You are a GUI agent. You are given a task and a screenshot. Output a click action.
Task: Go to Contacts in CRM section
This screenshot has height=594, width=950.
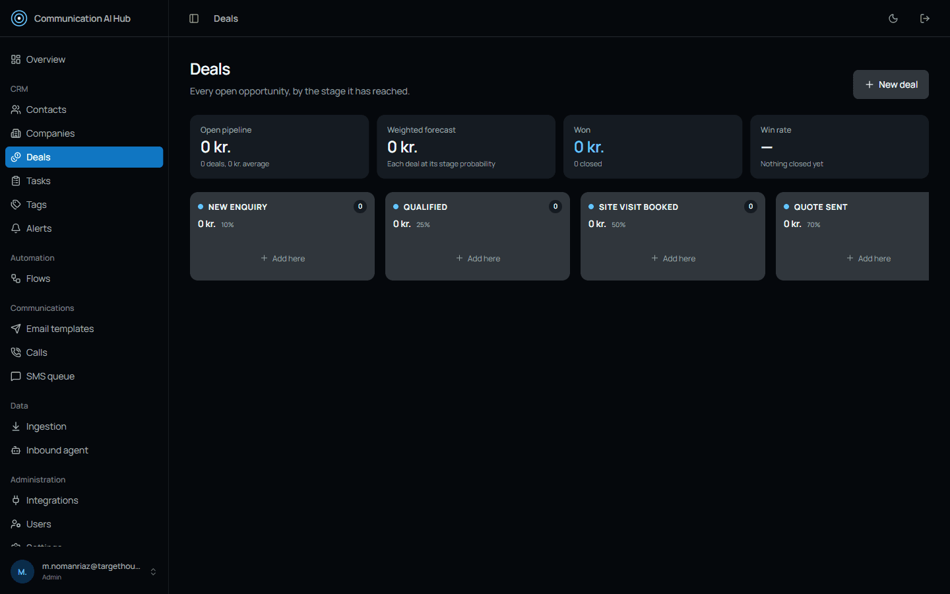pos(84,110)
